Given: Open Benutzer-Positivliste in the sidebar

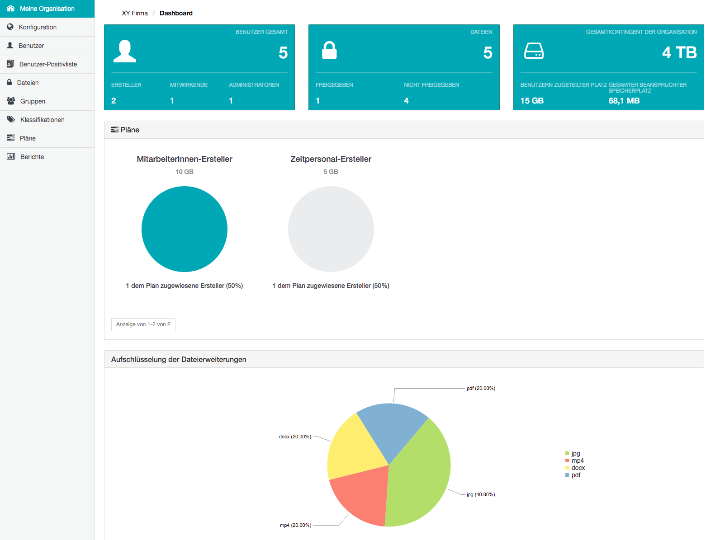Looking at the screenshot, I should coord(47,64).
